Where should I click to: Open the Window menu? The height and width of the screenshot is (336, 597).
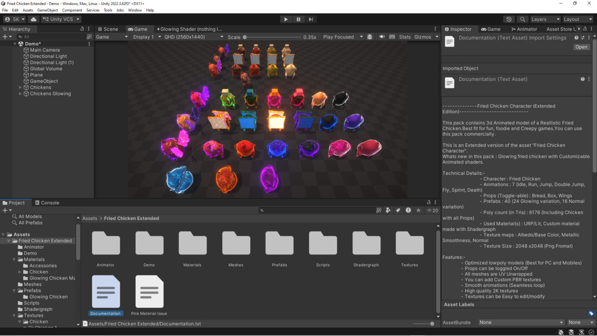pos(135,10)
